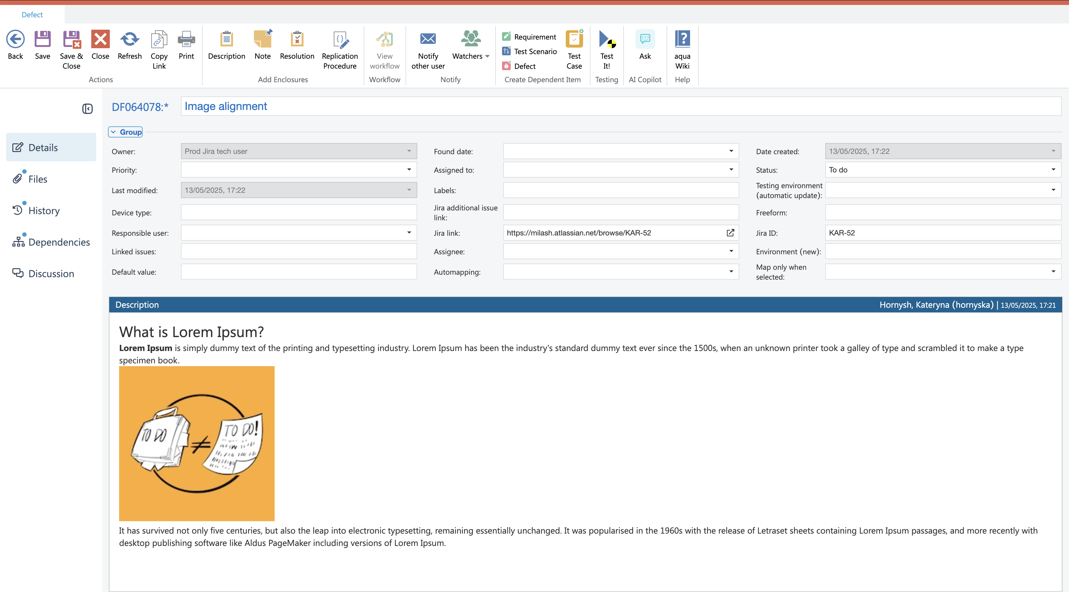Open the Jira link external icon
This screenshot has width=1069, height=592.
730,233
